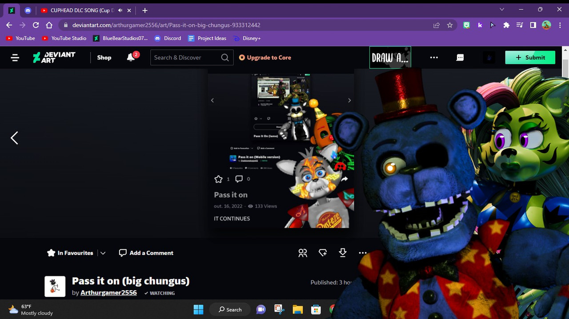Open the Project Ideas bookmark
Viewport: 569px width, 319px height.
[207, 38]
